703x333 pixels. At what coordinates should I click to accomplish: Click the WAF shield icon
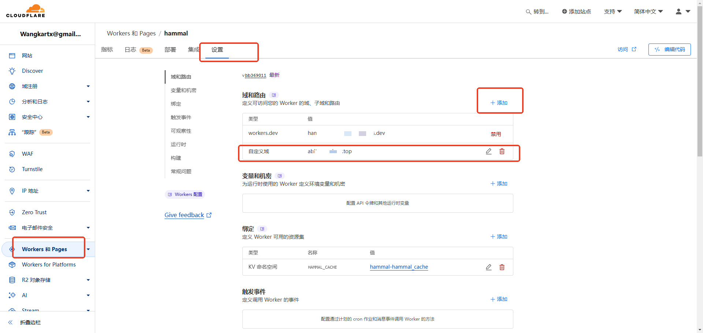pyautogui.click(x=12, y=154)
